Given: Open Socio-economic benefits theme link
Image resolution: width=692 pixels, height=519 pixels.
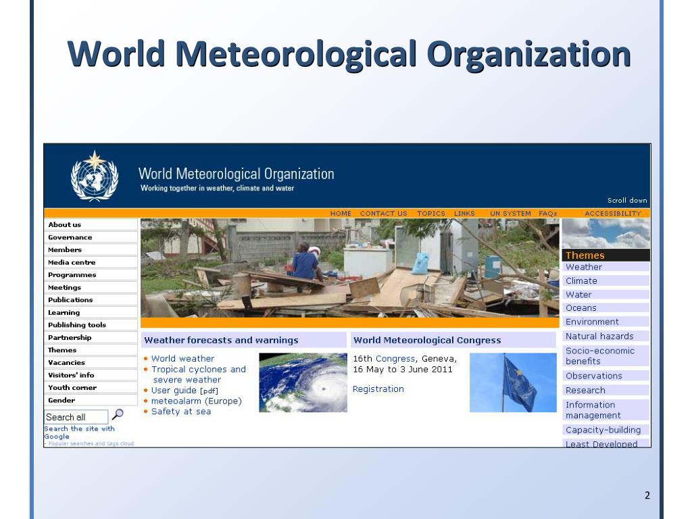Looking at the screenshot, I should [605, 355].
